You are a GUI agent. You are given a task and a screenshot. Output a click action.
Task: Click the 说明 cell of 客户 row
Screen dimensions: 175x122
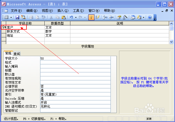(120, 27)
